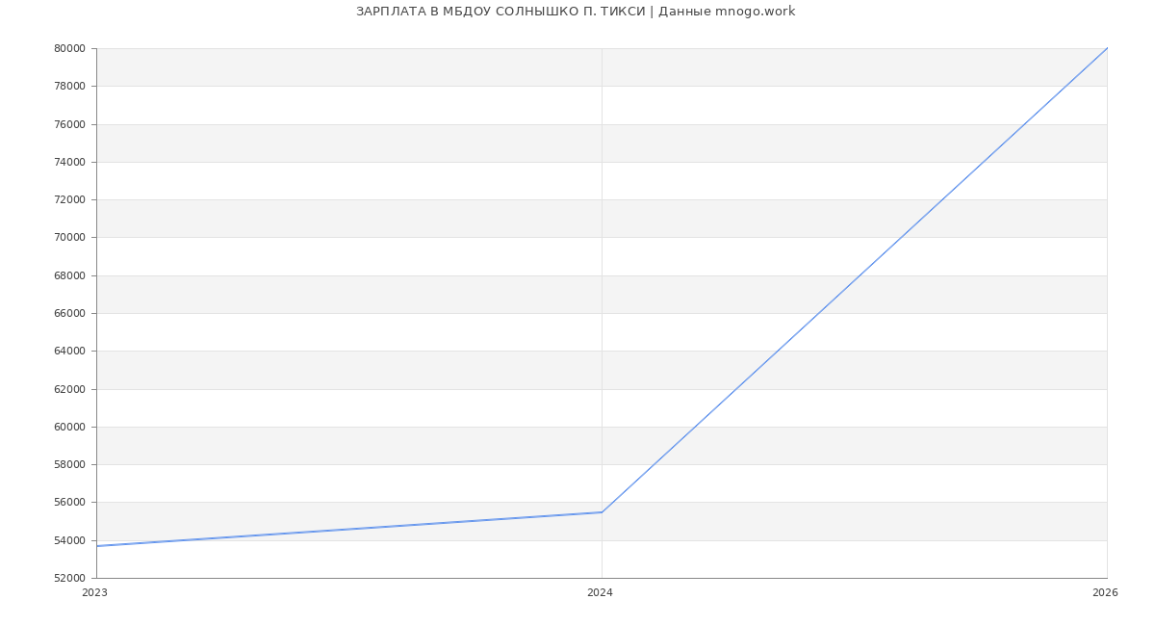The image size is (1155, 626).
Task: Click the 66000 y-axis label
Action: click(69, 313)
